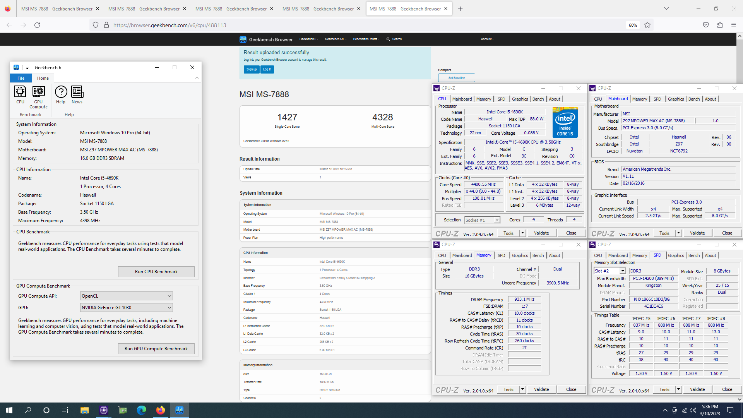Show hidden system tray icons

(x=665, y=410)
